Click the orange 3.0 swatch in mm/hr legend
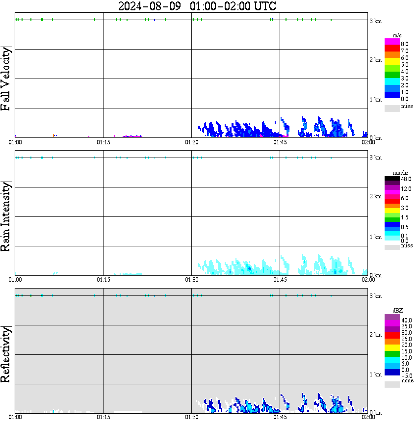Viewport: 417px width, 426px height. [x=392, y=206]
